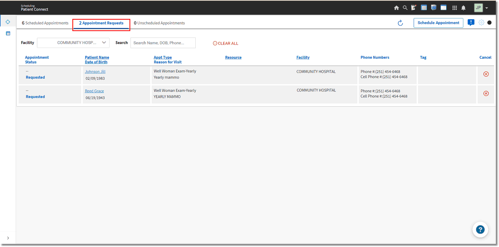Open the apps grid launcher
The height and width of the screenshot is (247, 499).
point(455,8)
